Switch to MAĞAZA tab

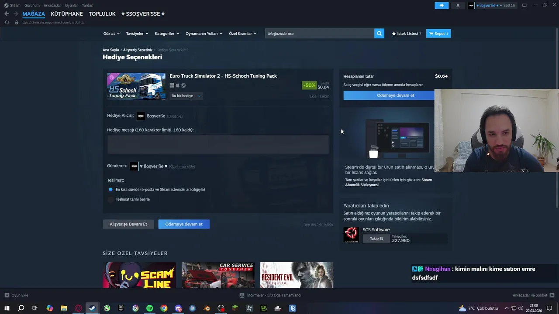34,14
